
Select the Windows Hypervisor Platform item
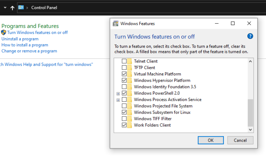pos(162,80)
